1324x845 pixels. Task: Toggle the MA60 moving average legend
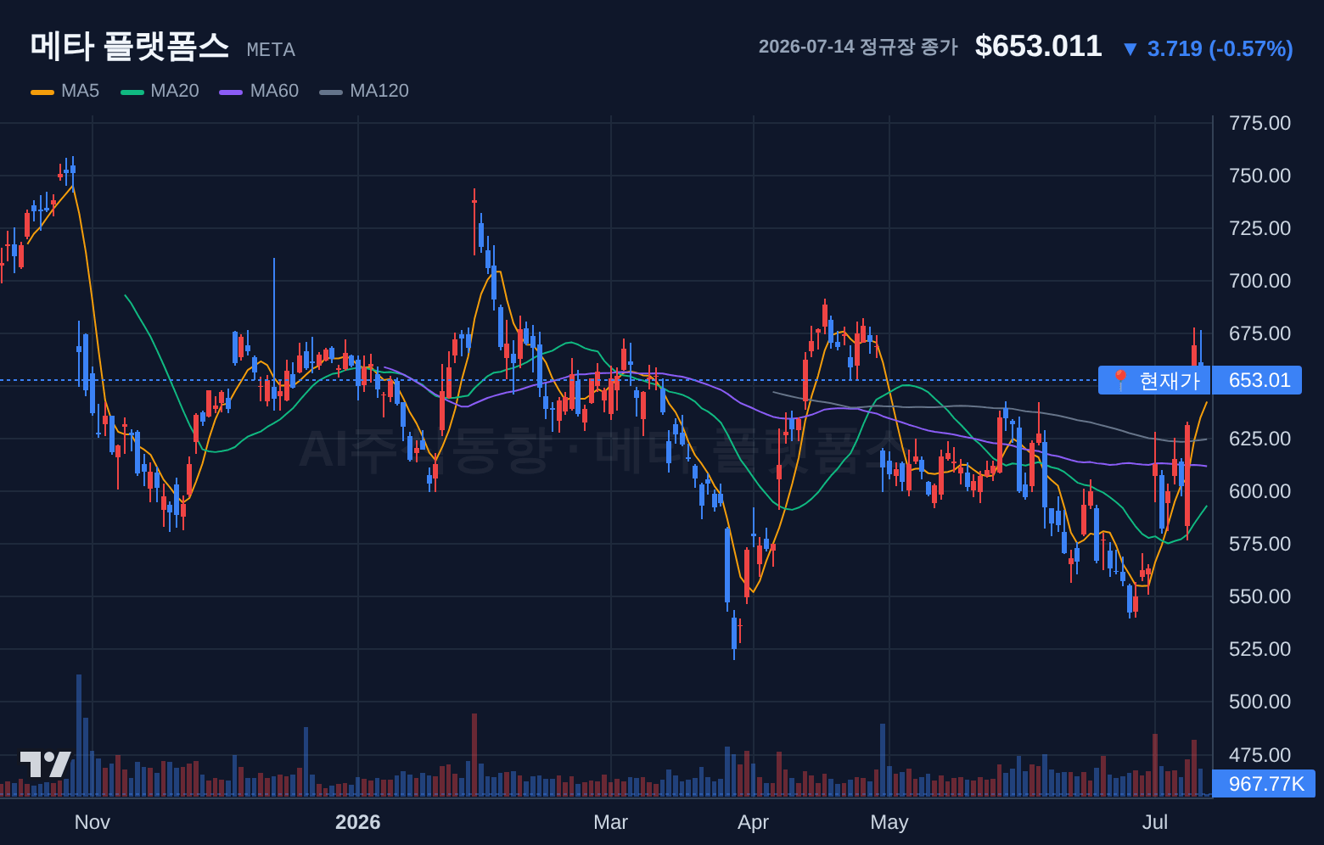(x=259, y=91)
